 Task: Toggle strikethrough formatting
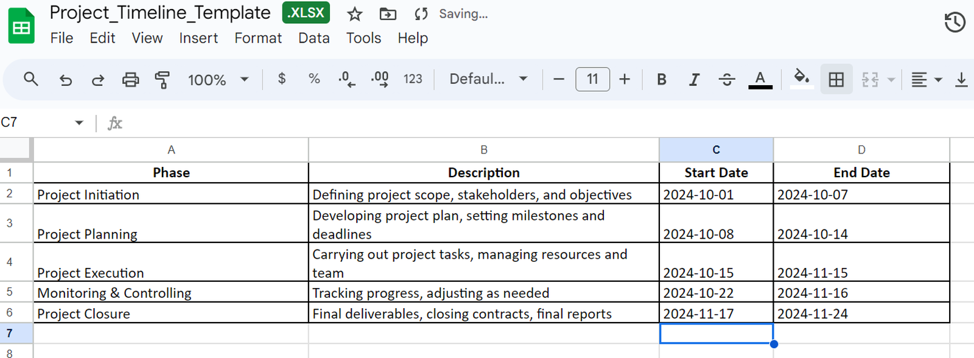tap(726, 80)
